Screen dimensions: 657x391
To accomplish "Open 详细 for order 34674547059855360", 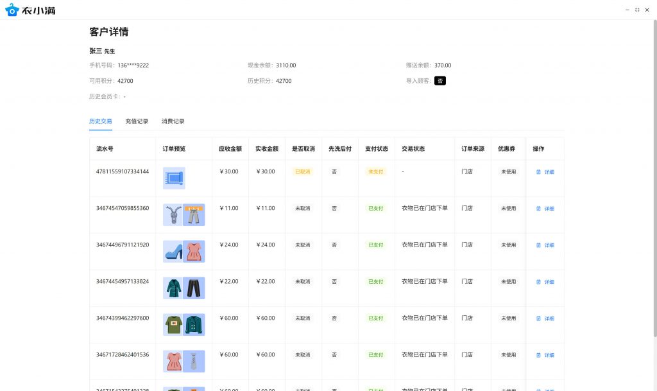I will tap(545, 209).
